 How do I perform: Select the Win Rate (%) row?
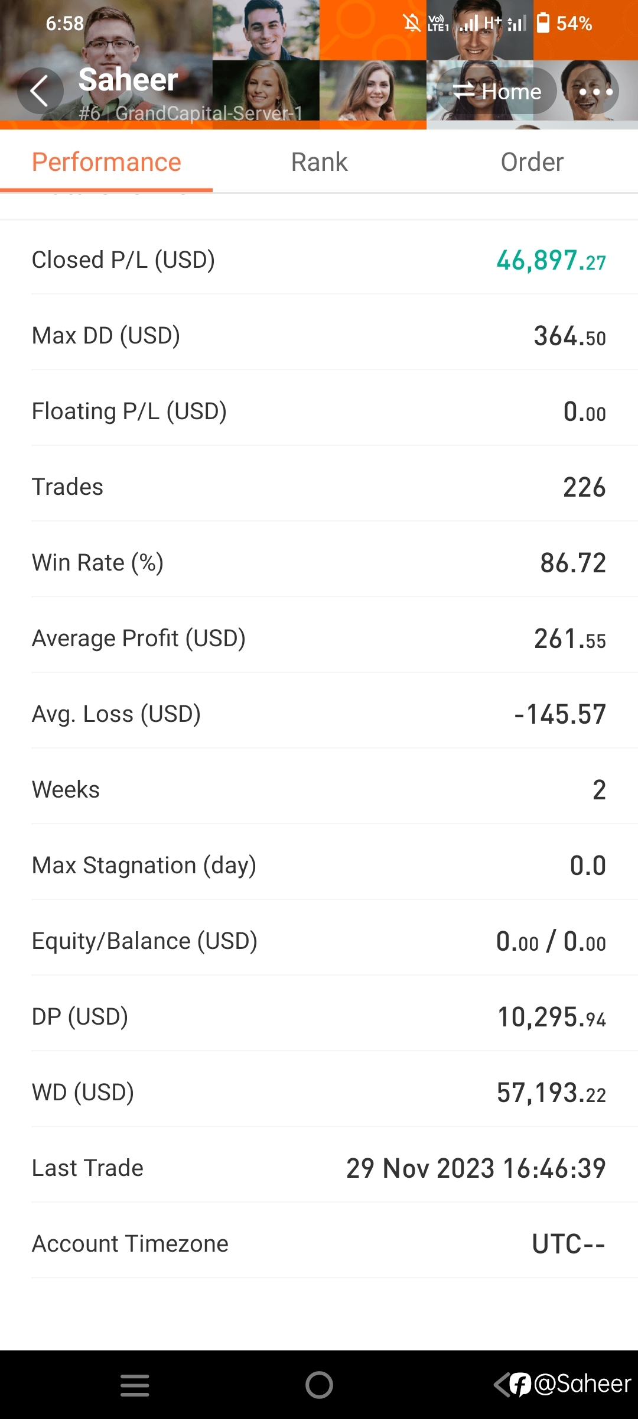319,563
